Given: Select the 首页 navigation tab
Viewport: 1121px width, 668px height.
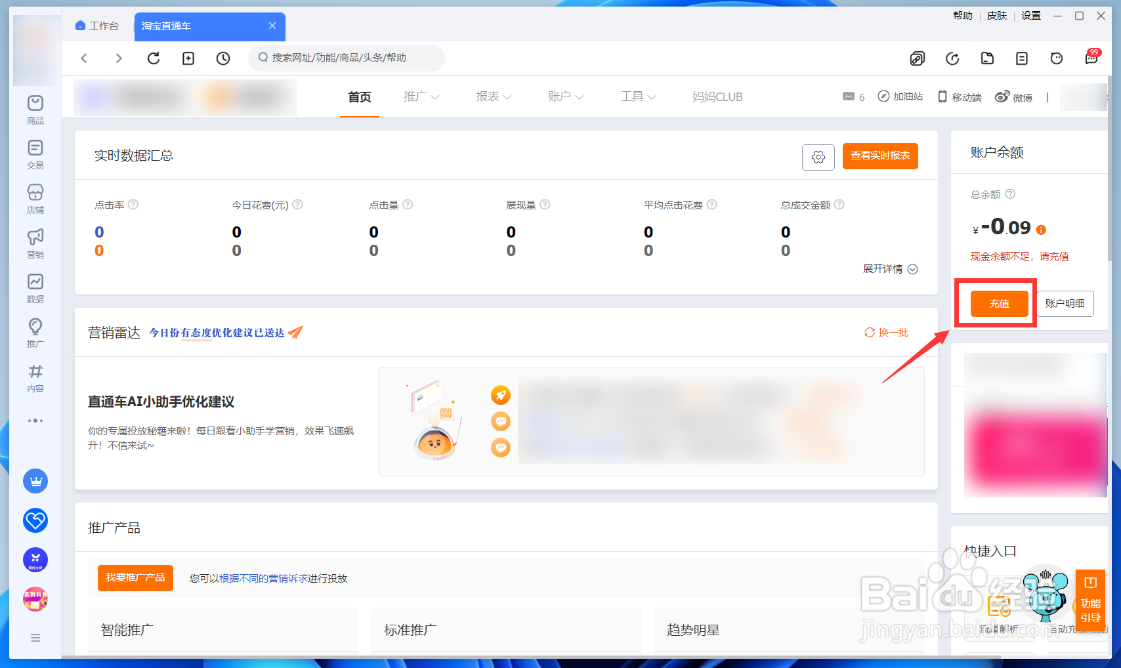Looking at the screenshot, I should 360,97.
